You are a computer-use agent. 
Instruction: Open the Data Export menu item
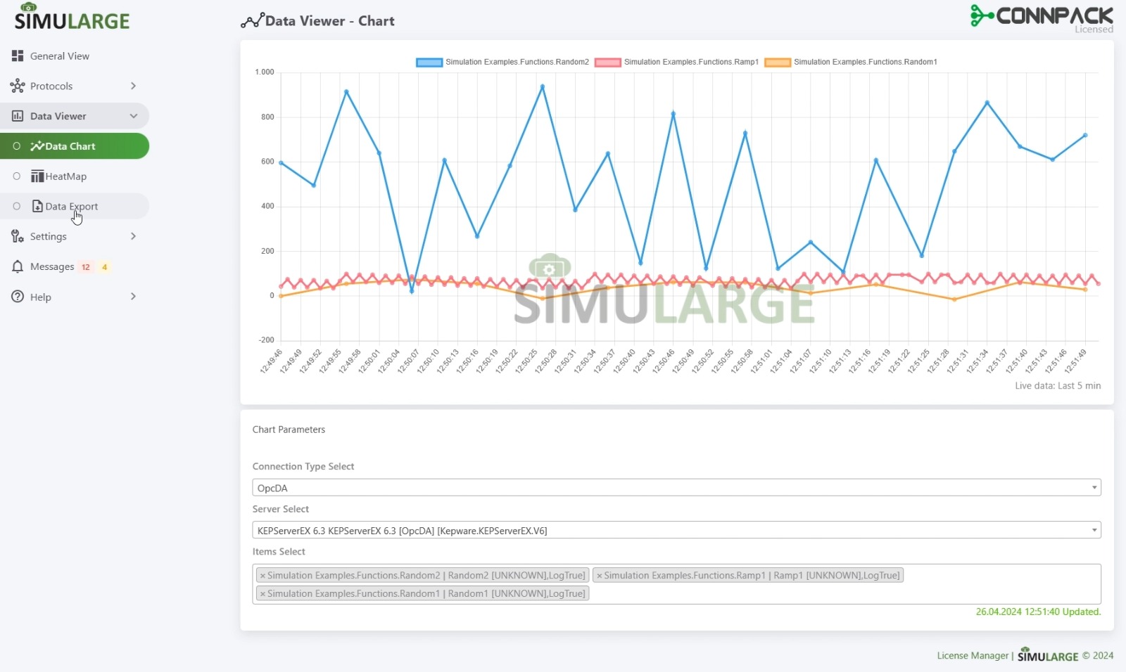tap(71, 206)
